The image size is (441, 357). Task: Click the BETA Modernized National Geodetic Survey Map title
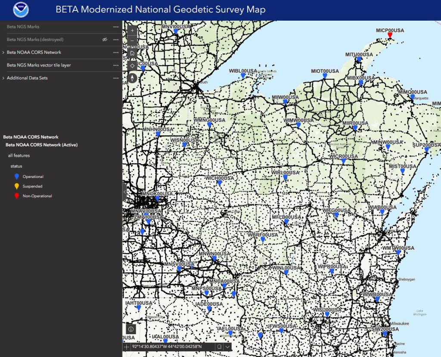click(161, 9)
